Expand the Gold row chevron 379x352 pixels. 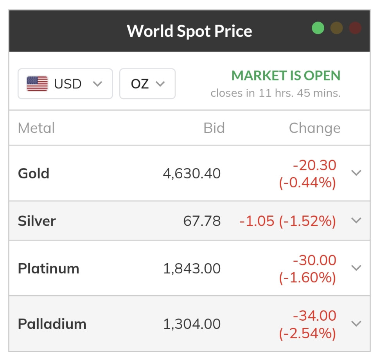coord(356,172)
